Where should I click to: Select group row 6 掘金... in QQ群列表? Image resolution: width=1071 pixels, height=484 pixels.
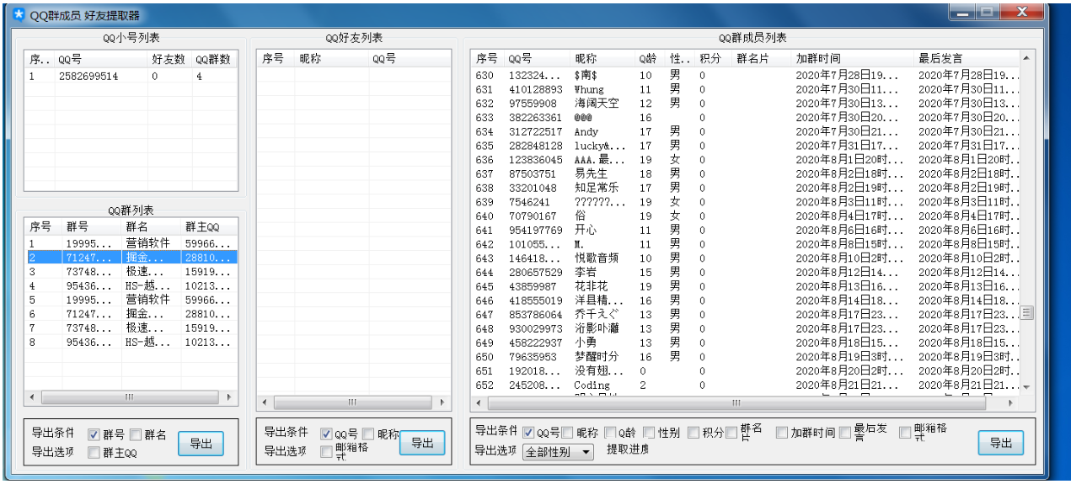(131, 314)
